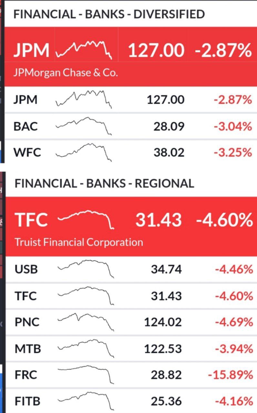
Task: Select the MTB ticker symbol
Action: pyautogui.click(x=28, y=349)
